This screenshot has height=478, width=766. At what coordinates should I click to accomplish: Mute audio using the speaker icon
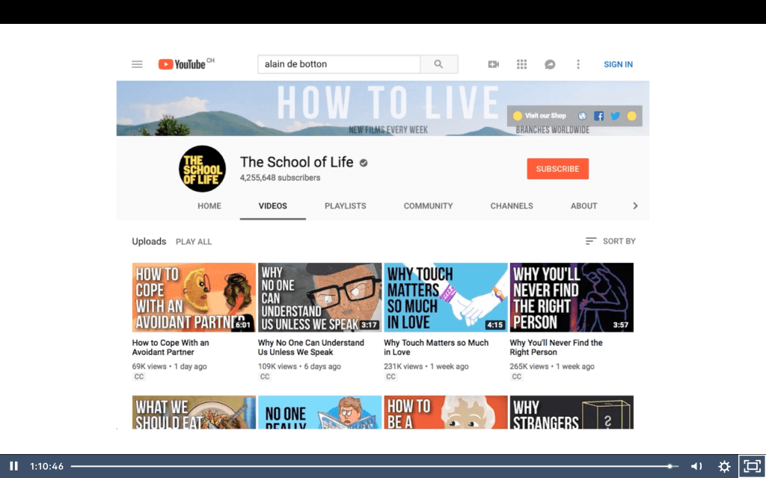(696, 466)
